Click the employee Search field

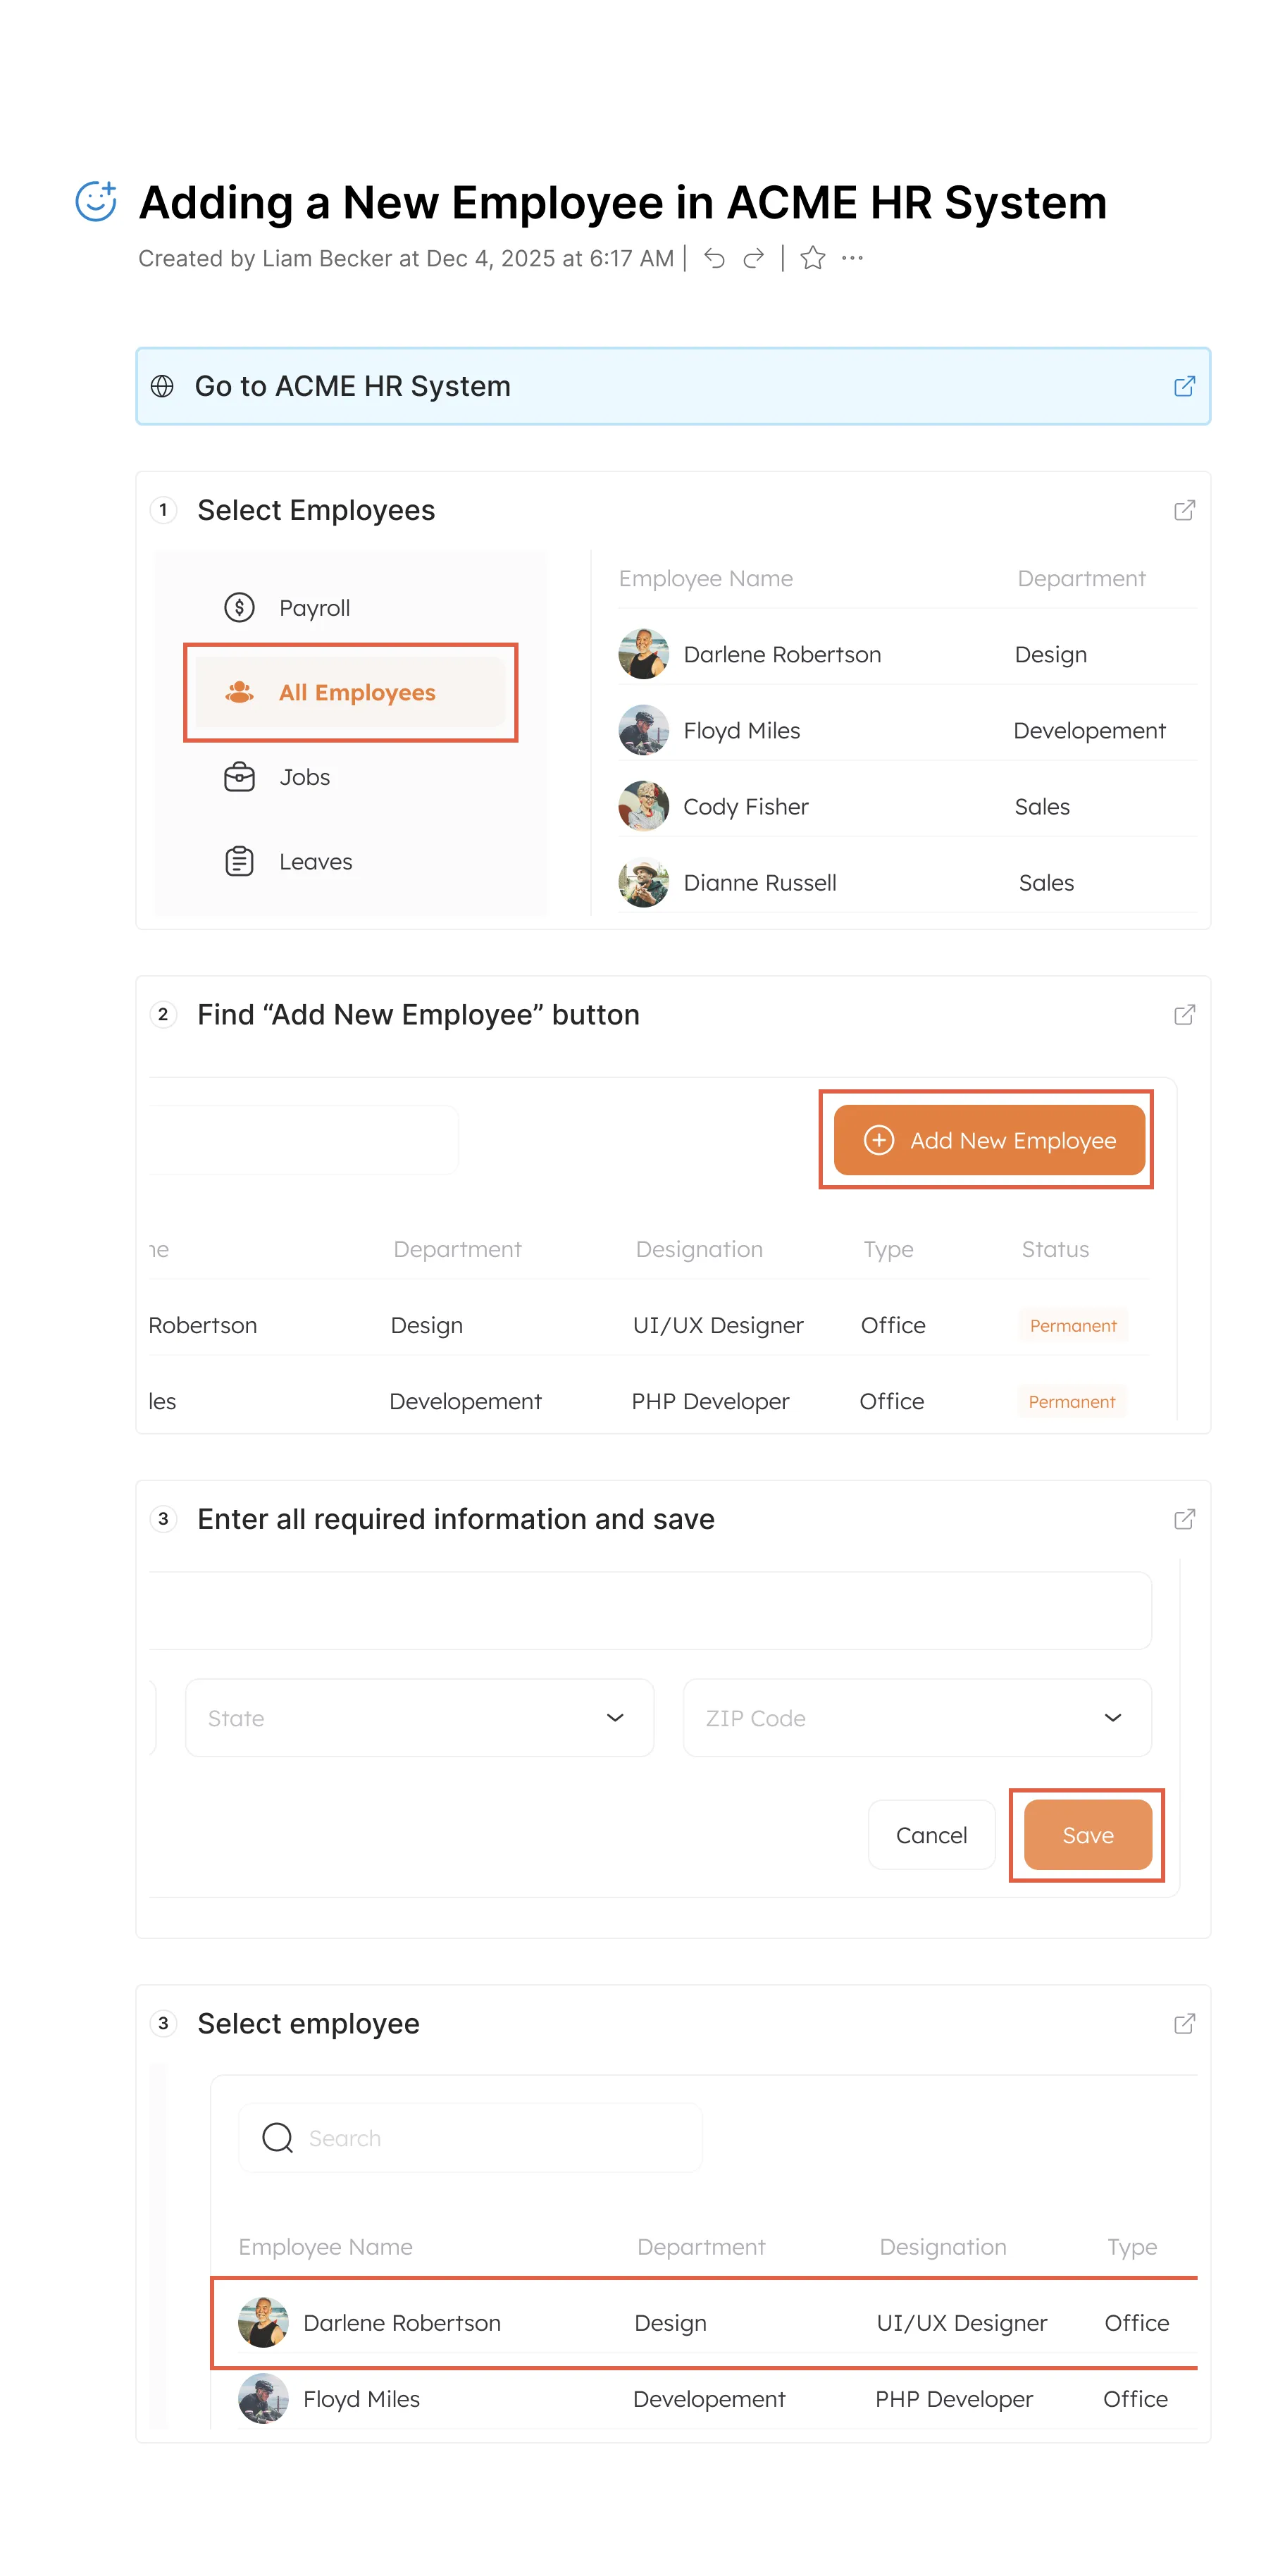470,2137
